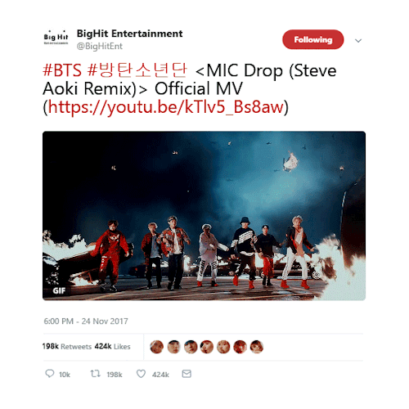Click the reply speech bubble icon

(x=50, y=374)
